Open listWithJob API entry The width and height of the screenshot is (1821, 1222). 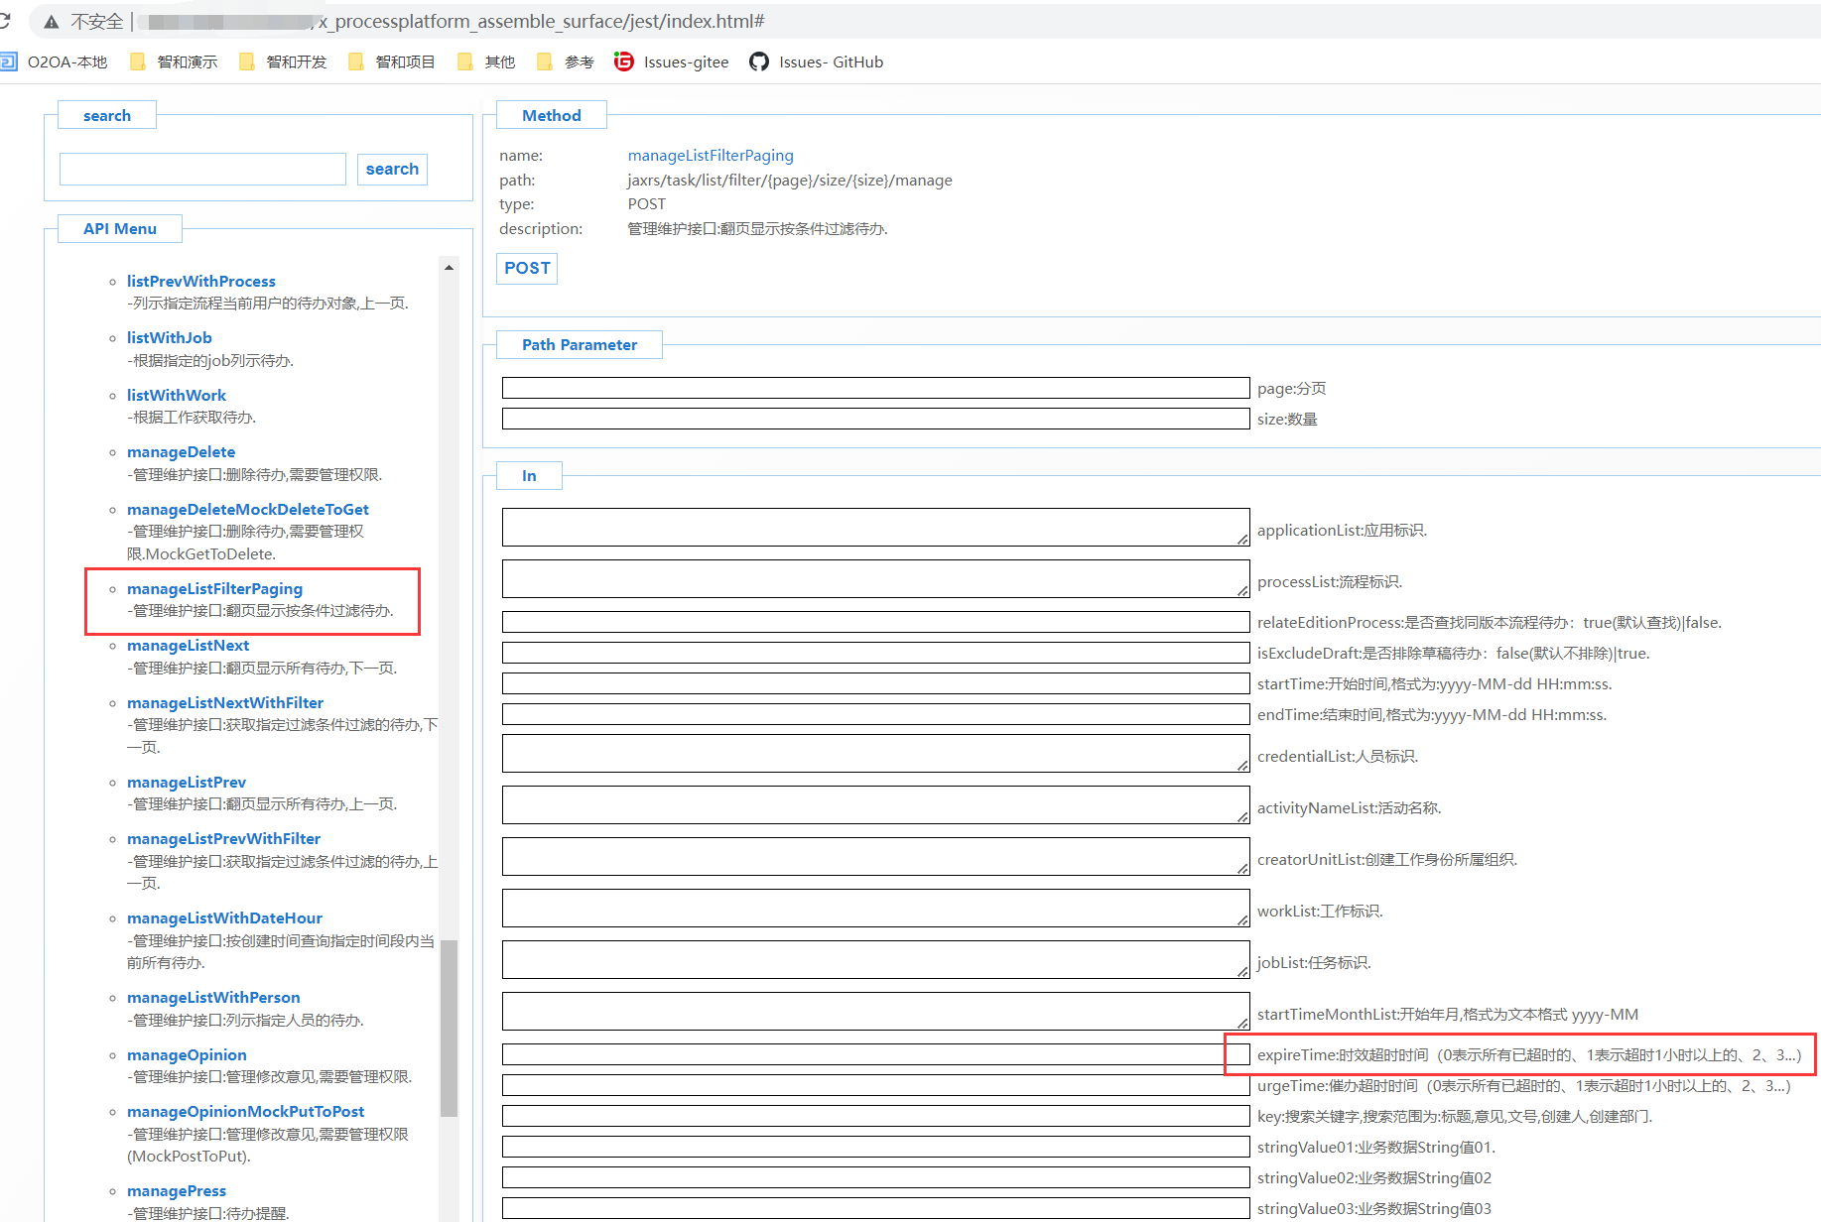169,338
